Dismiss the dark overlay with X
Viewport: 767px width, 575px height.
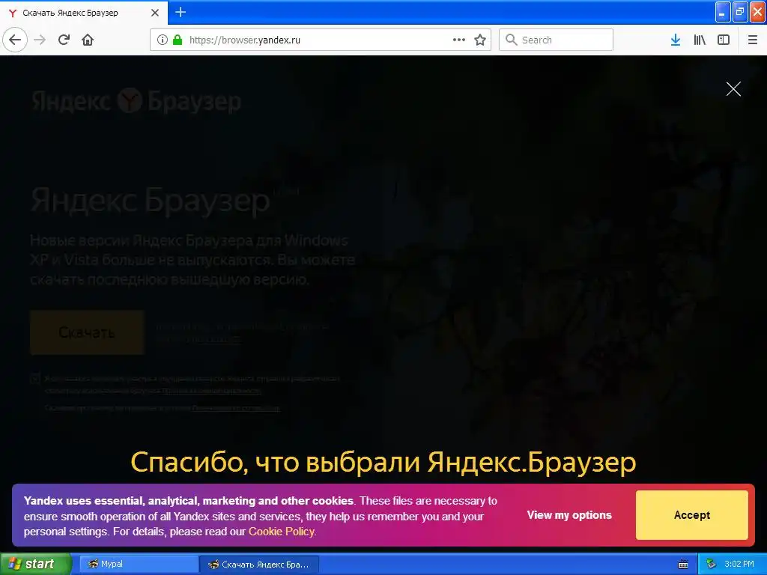(x=733, y=89)
